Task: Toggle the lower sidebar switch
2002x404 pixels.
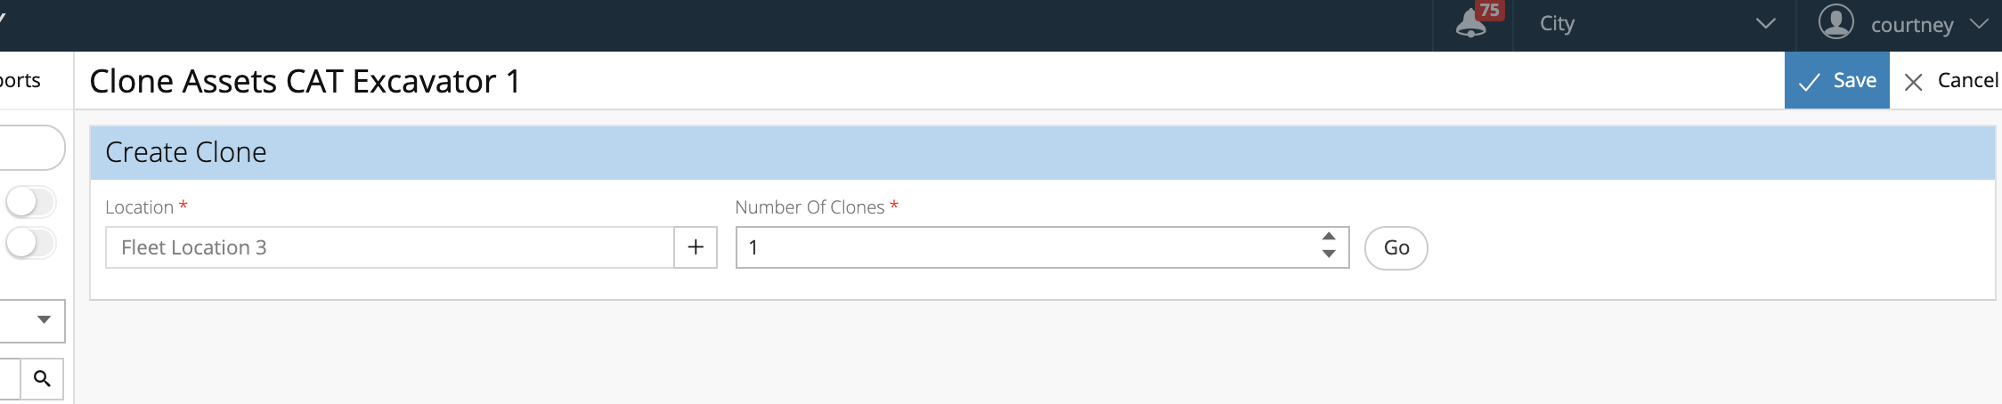Action: coord(30,243)
